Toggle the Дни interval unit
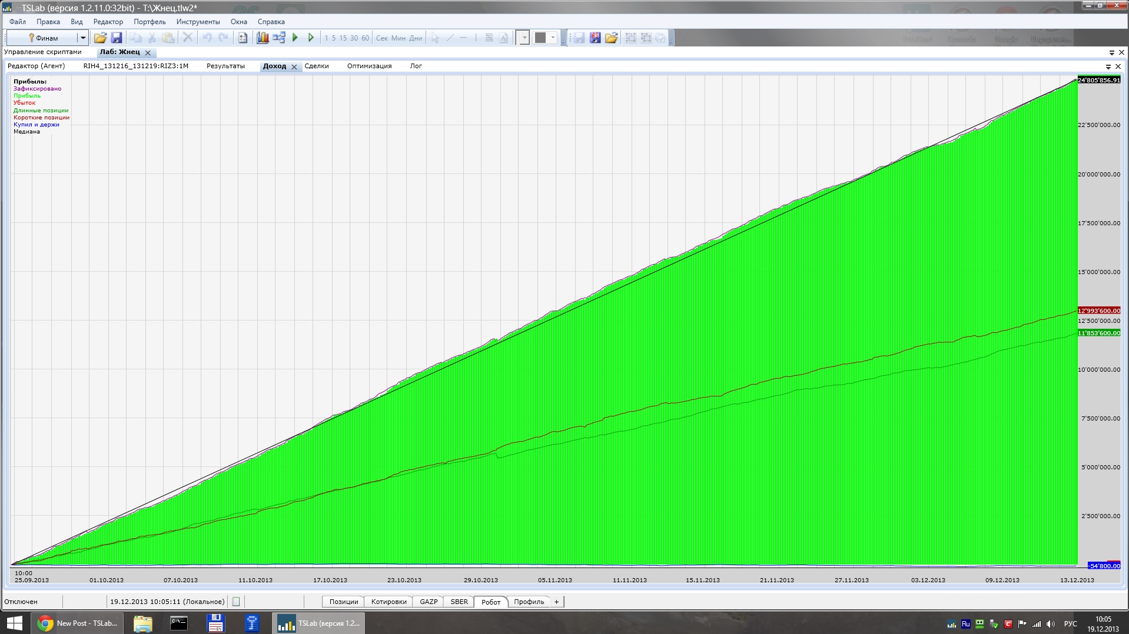This screenshot has height=634, width=1129. [x=416, y=38]
